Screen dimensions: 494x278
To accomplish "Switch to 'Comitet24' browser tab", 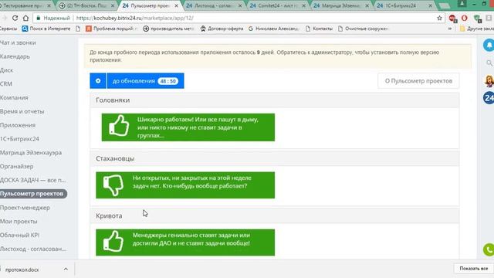I will coord(277,5).
